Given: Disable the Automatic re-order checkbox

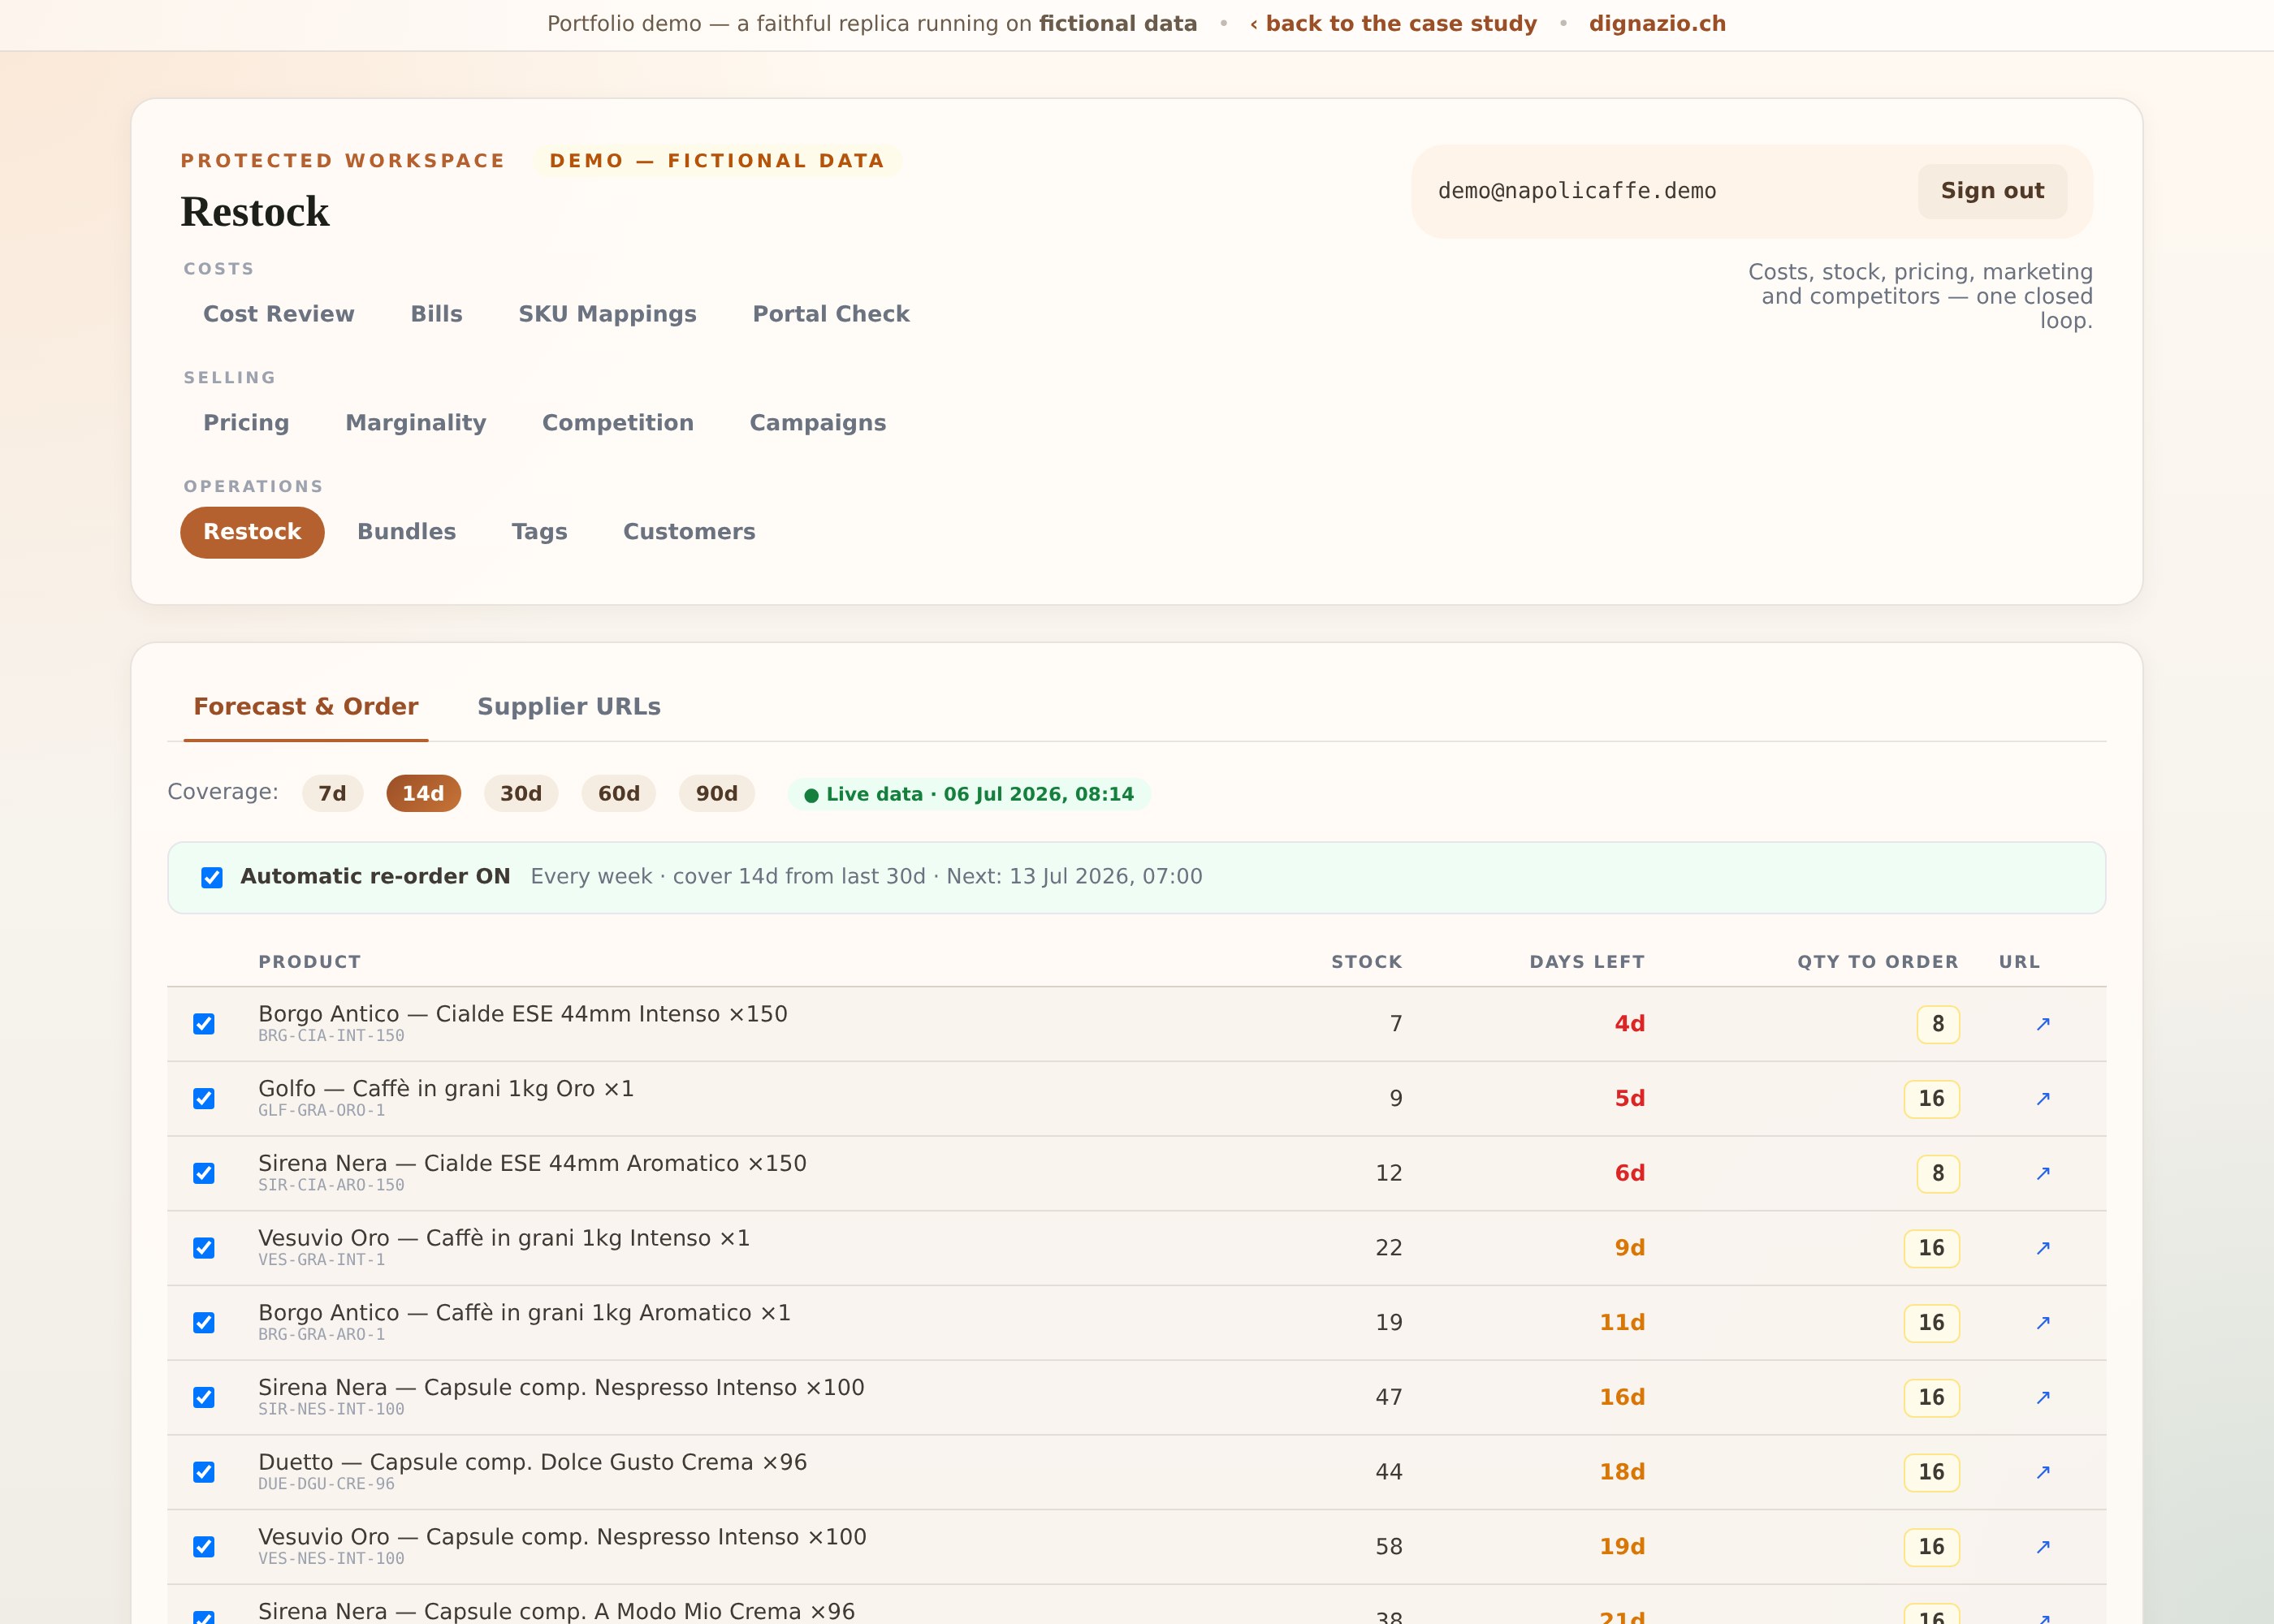Looking at the screenshot, I should click(x=212, y=877).
